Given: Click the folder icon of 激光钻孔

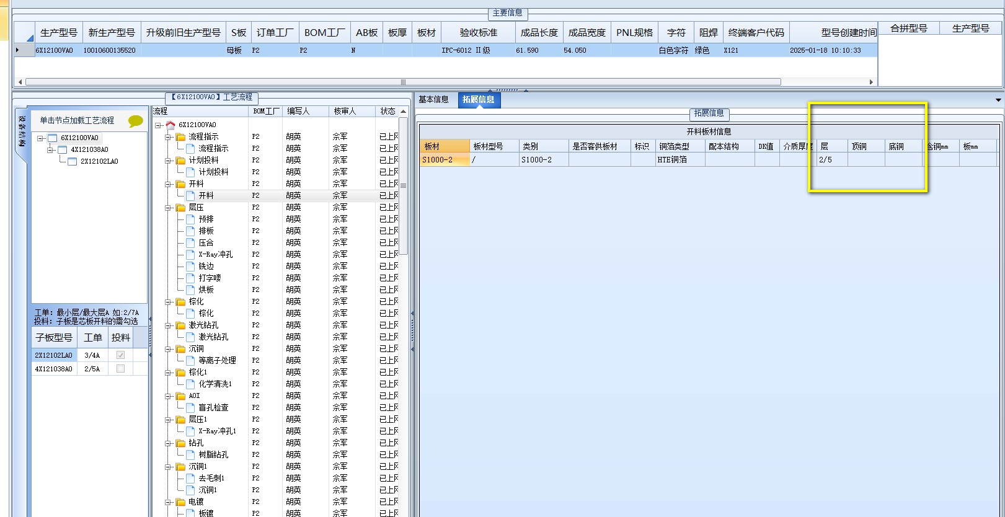Looking at the screenshot, I should point(180,325).
